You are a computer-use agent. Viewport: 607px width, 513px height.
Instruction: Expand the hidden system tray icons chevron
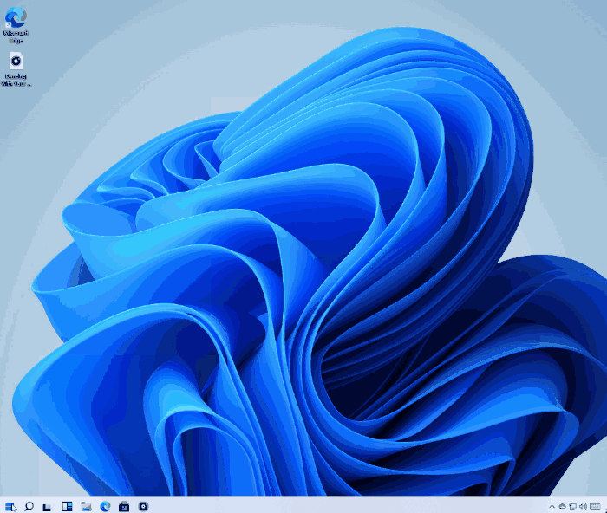[552, 506]
